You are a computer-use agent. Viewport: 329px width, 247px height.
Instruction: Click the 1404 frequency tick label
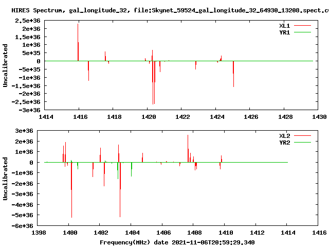[132, 233]
